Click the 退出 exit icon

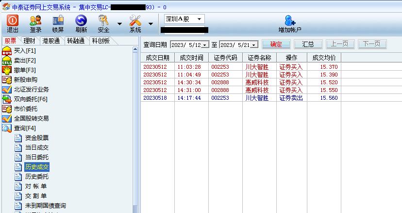pos(12,20)
